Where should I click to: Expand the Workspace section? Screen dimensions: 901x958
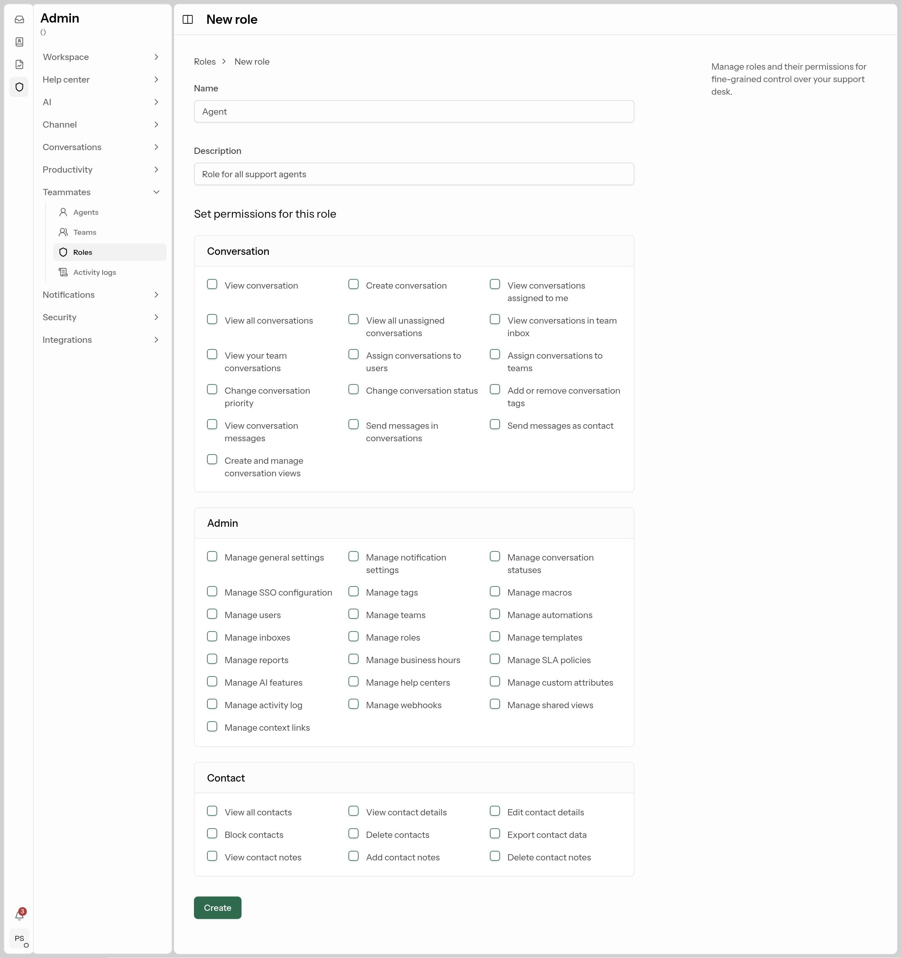[101, 57]
